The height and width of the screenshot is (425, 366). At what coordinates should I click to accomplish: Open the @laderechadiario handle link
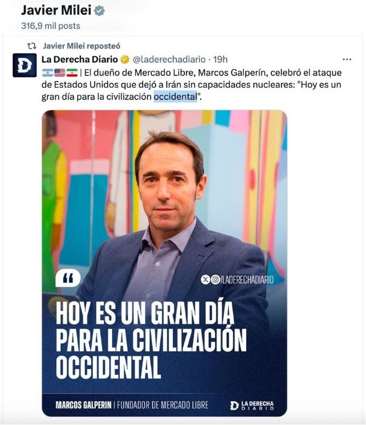[x=169, y=59]
